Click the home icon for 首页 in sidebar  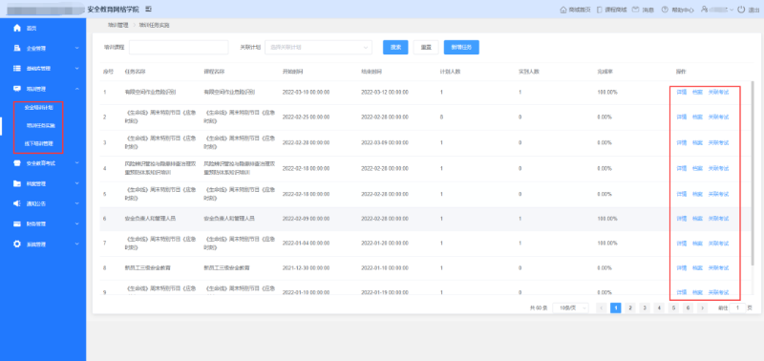(x=17, y=29)
